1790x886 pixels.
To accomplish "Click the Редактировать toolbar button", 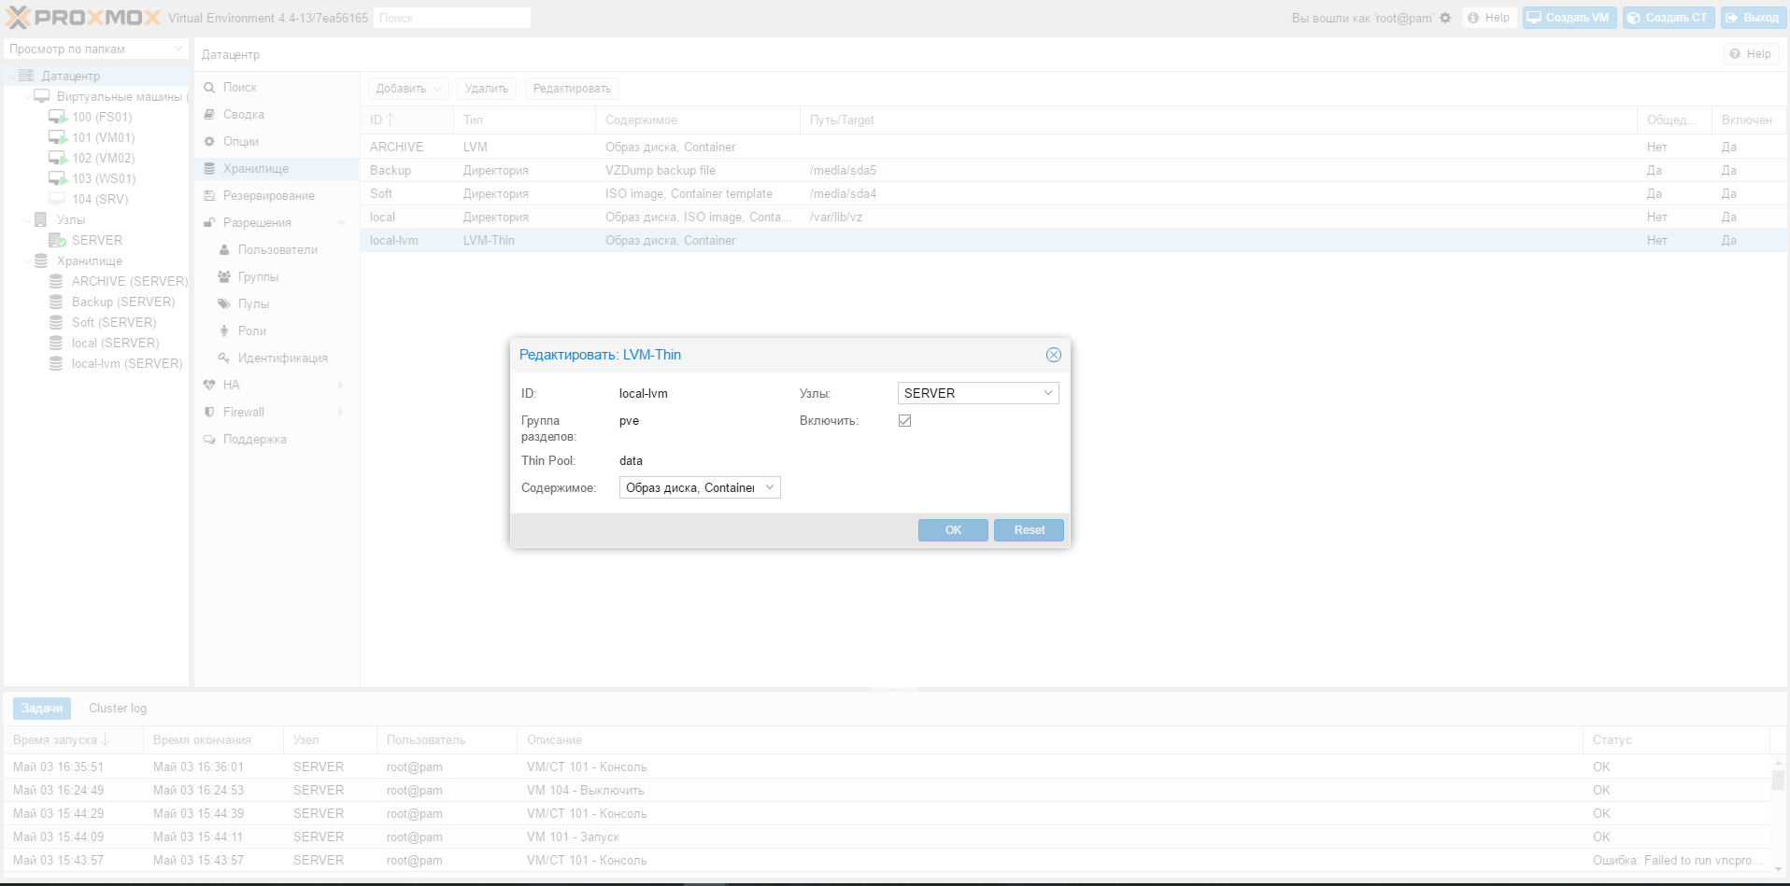I will tap(572, 89).
